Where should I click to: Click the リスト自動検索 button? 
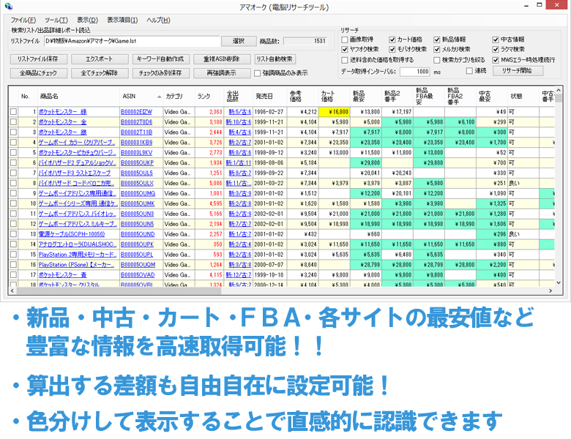click(x=275, y=59)
